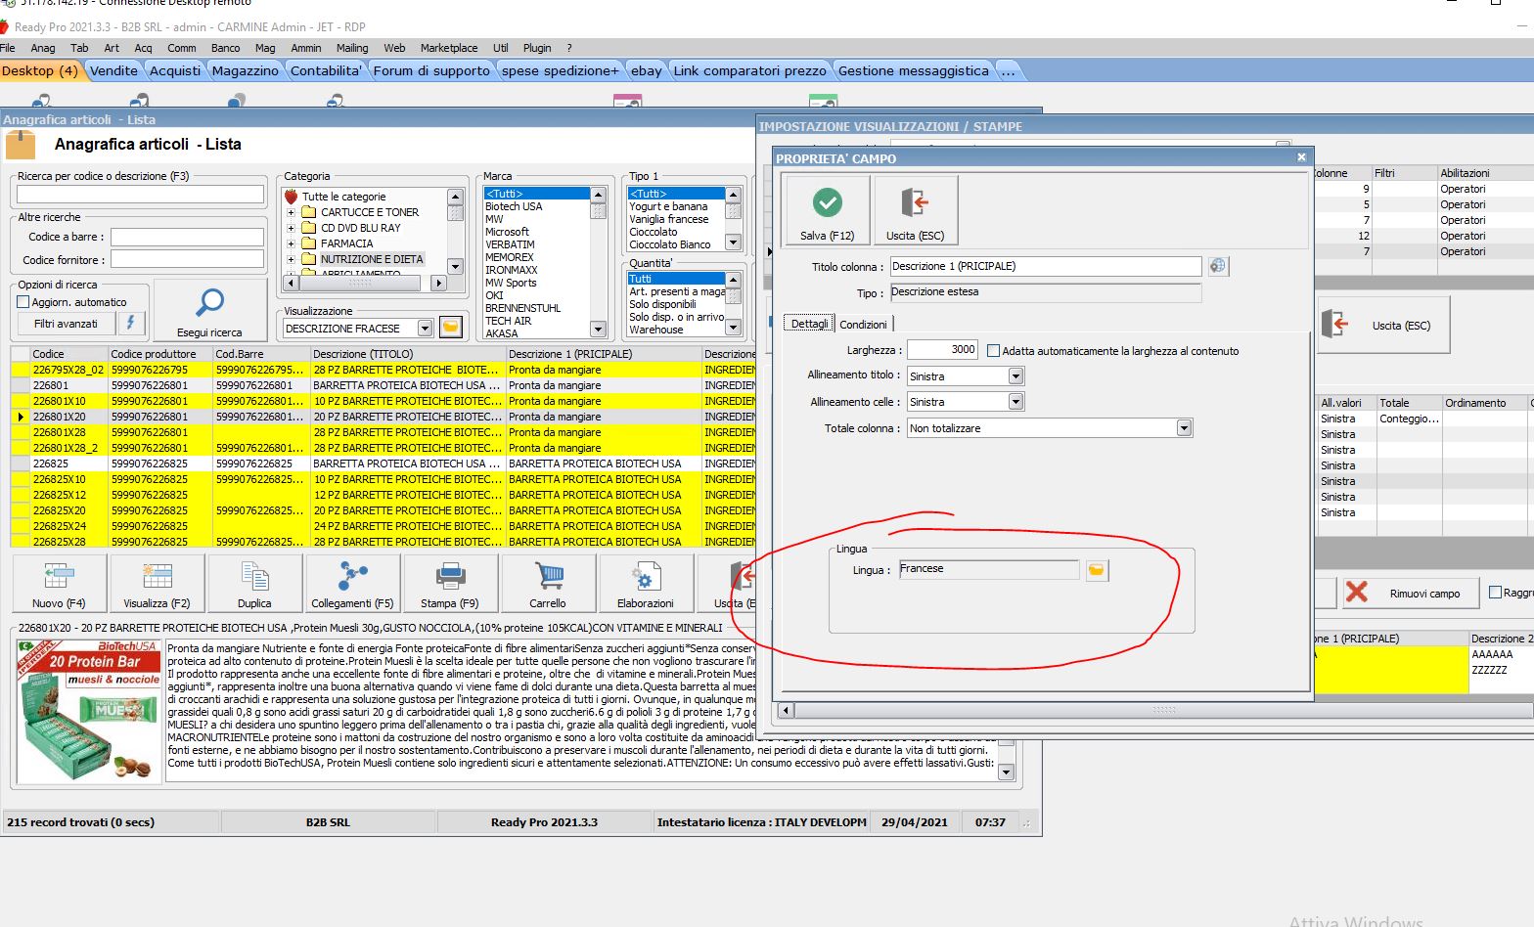
Task: Open the Magazzino tab
Action: 245,70
